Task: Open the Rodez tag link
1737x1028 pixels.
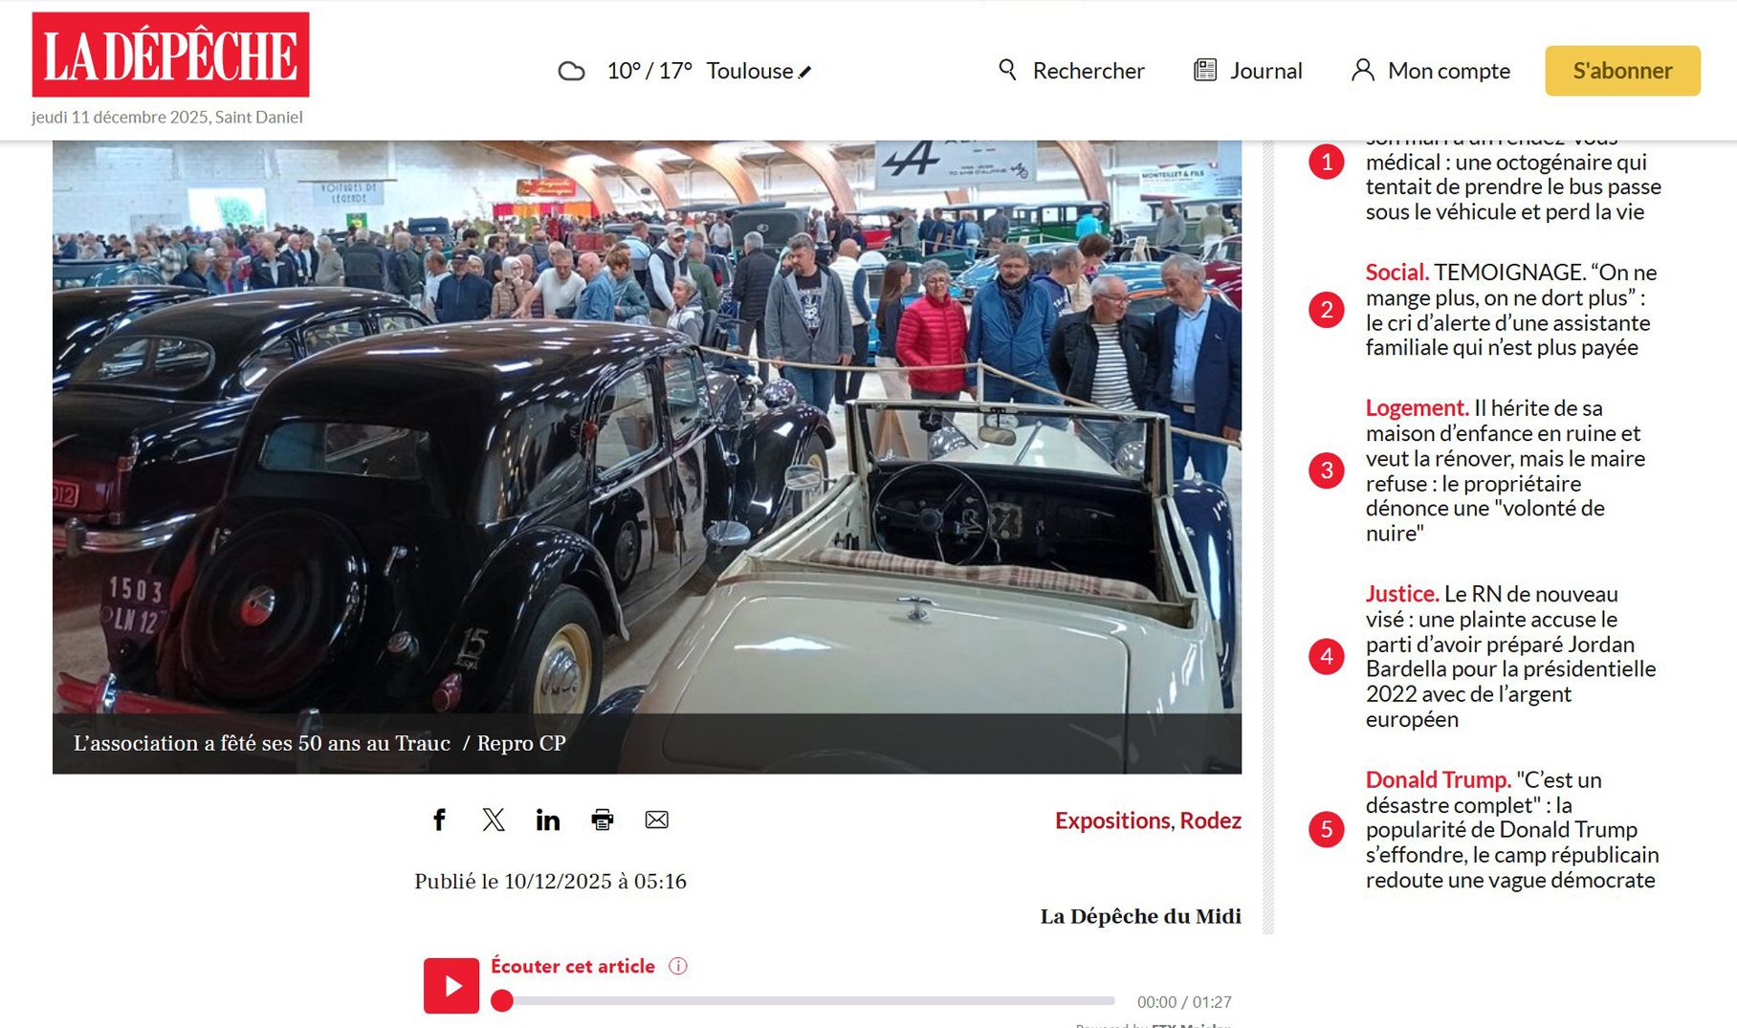Action: (x=1211, y=820)
